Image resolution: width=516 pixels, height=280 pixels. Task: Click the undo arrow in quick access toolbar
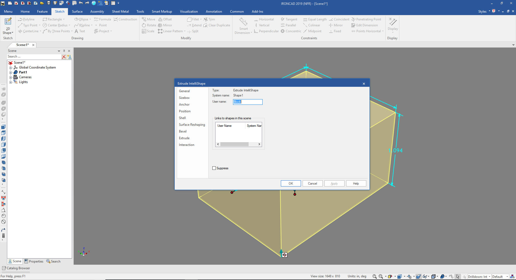pyautogui.click(x=81, y=3)
